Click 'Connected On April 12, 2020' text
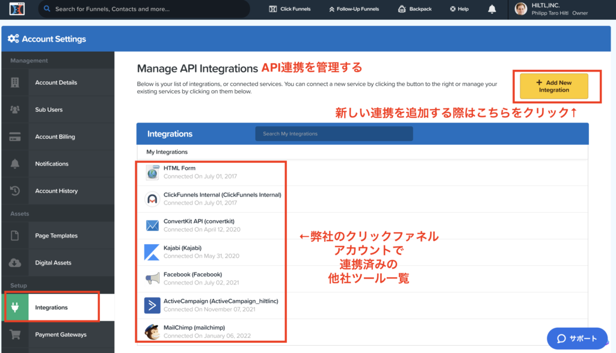 pos(202,230)
